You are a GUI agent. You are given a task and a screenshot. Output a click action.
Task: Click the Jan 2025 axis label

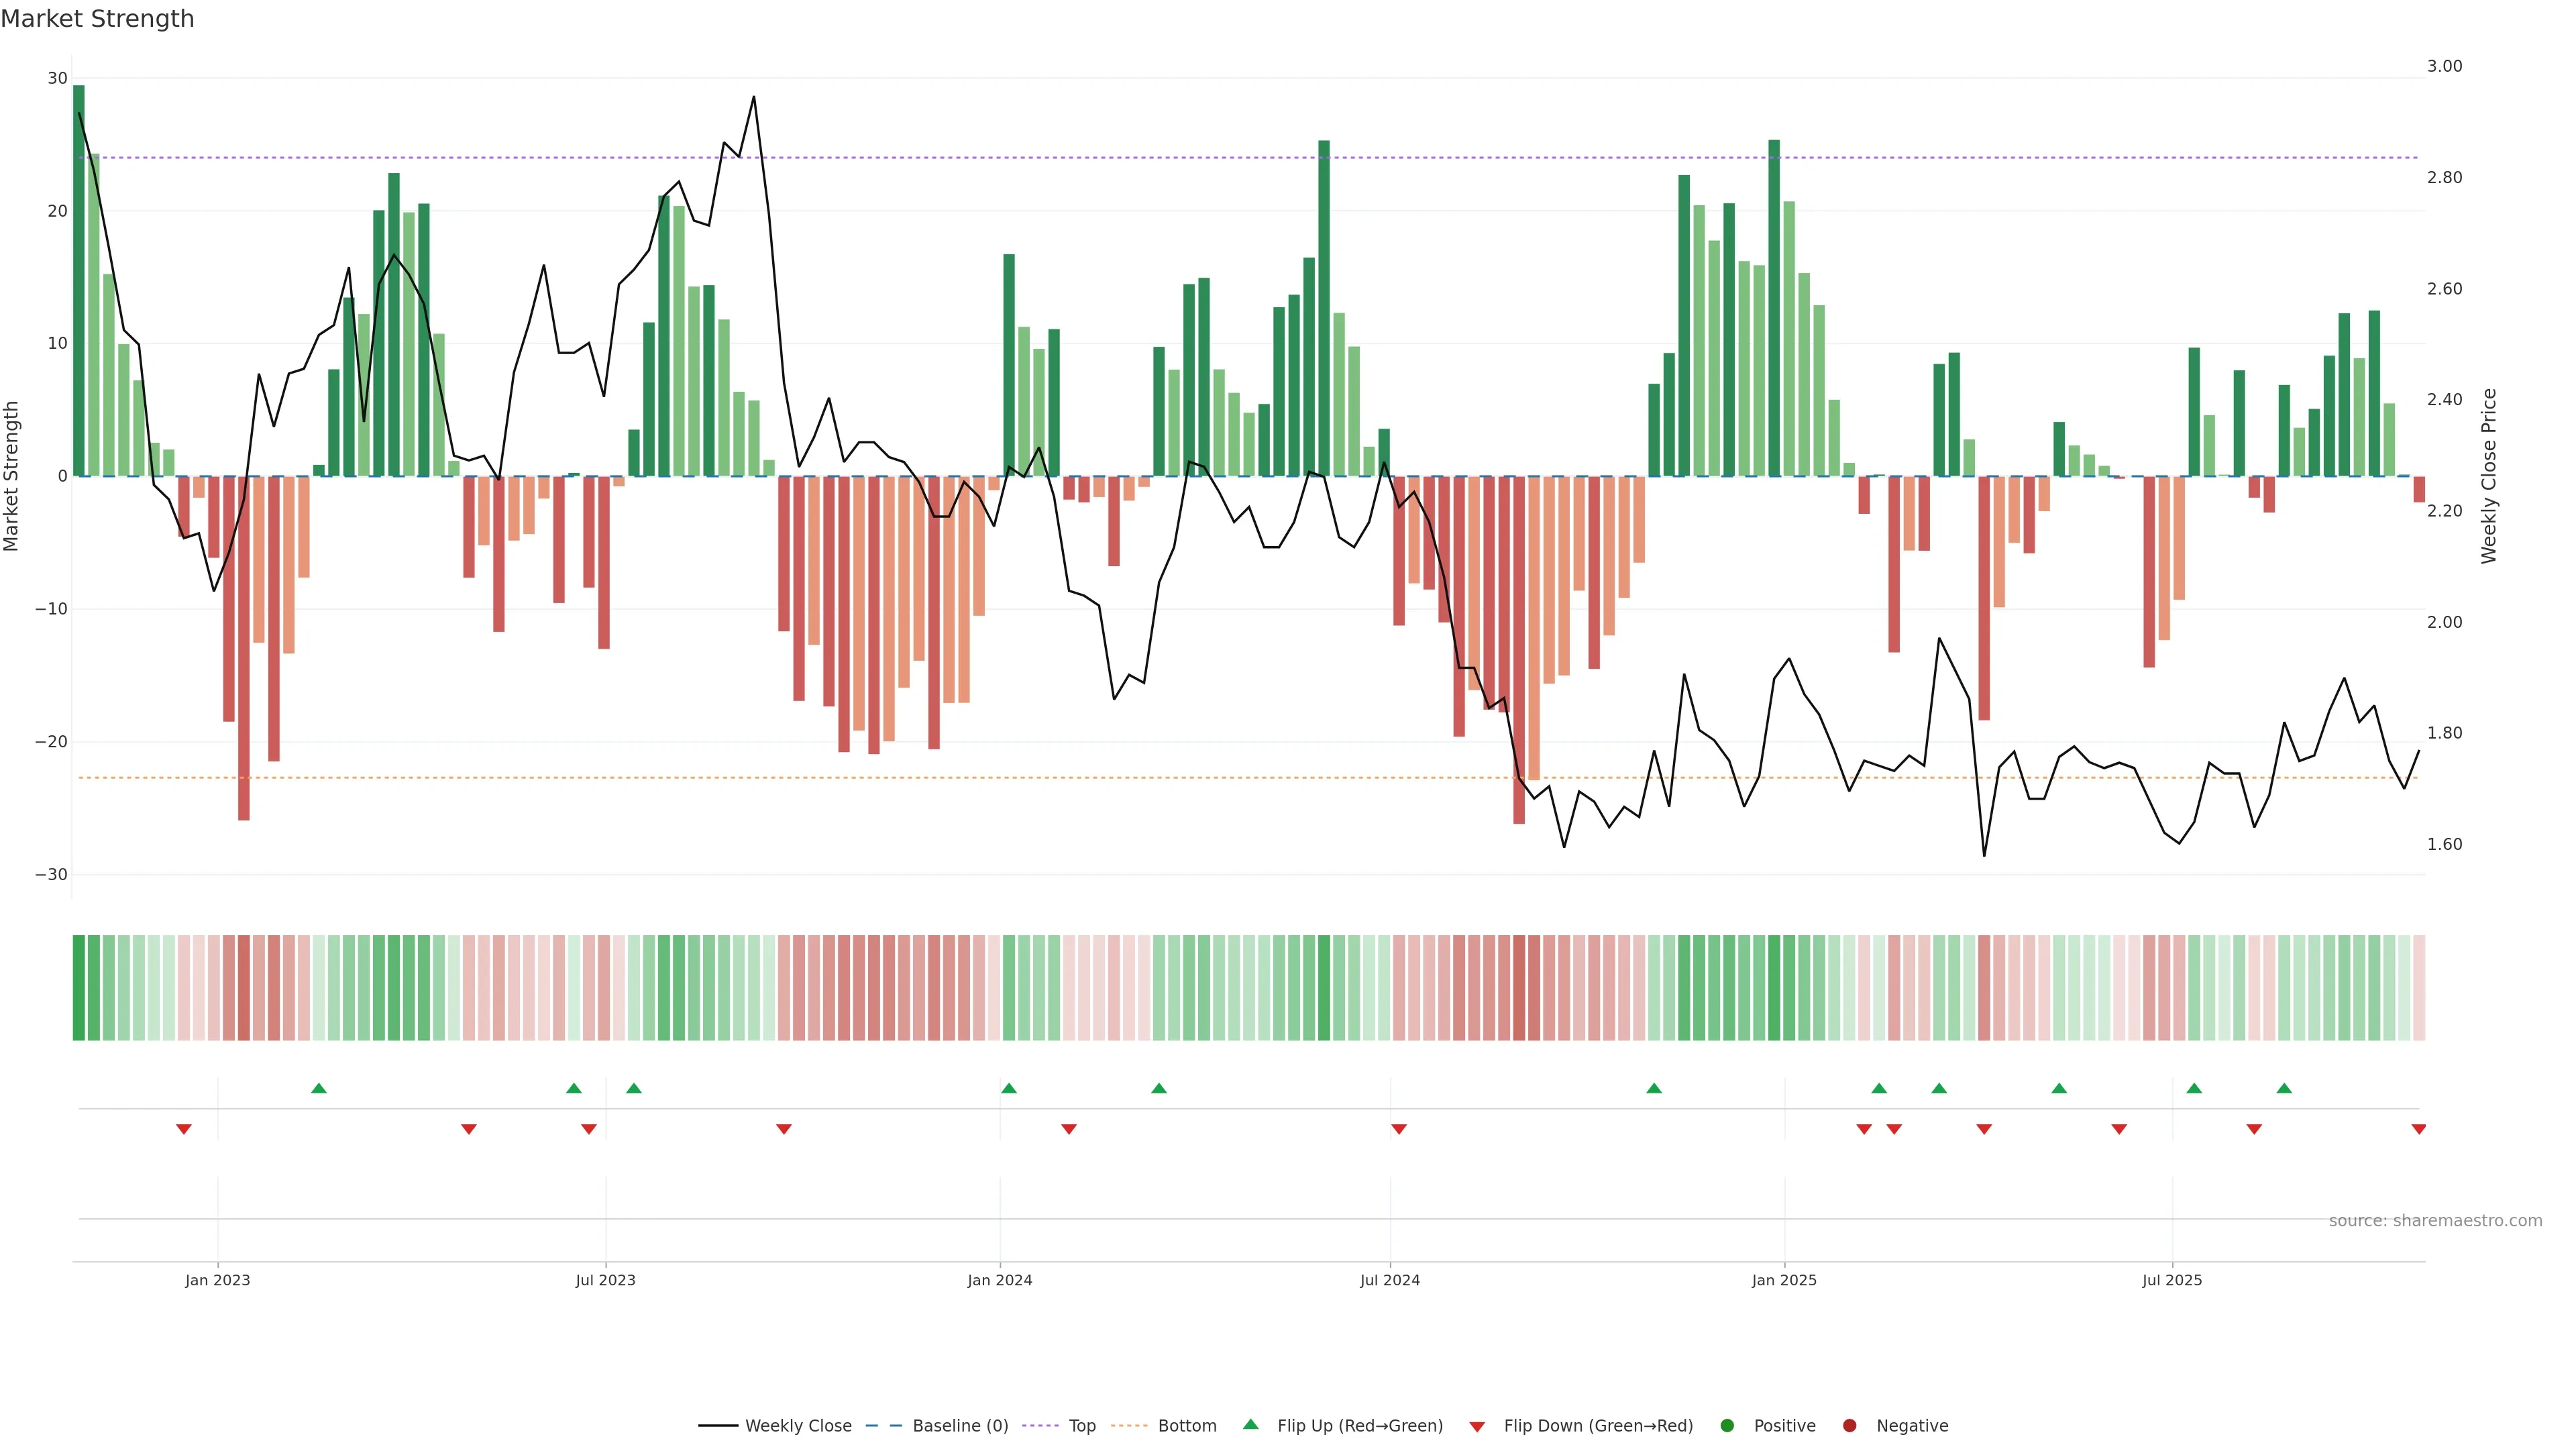[x=1784, y=1280]
